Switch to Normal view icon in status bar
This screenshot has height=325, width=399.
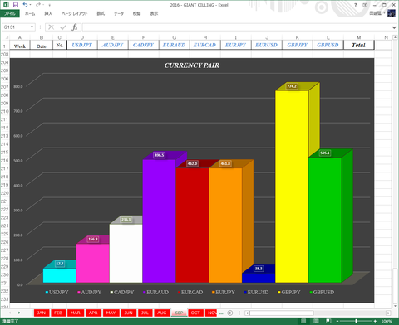tap(303, 321)
